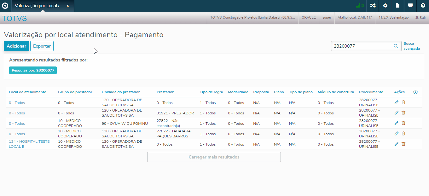Click the 31921 - PRESTADOR cell
429x196 pixels.
tap(175, 113)
